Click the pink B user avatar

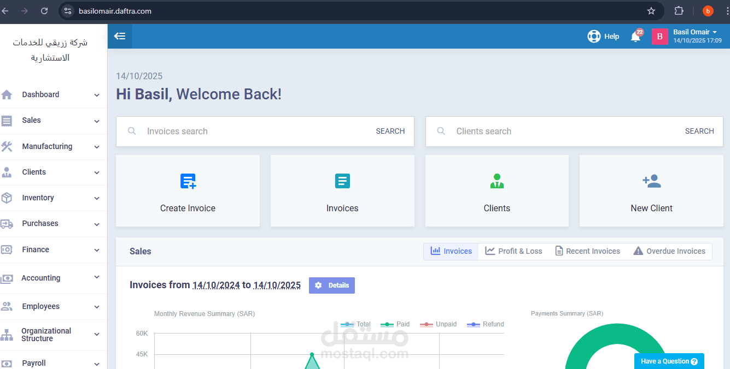659,37
